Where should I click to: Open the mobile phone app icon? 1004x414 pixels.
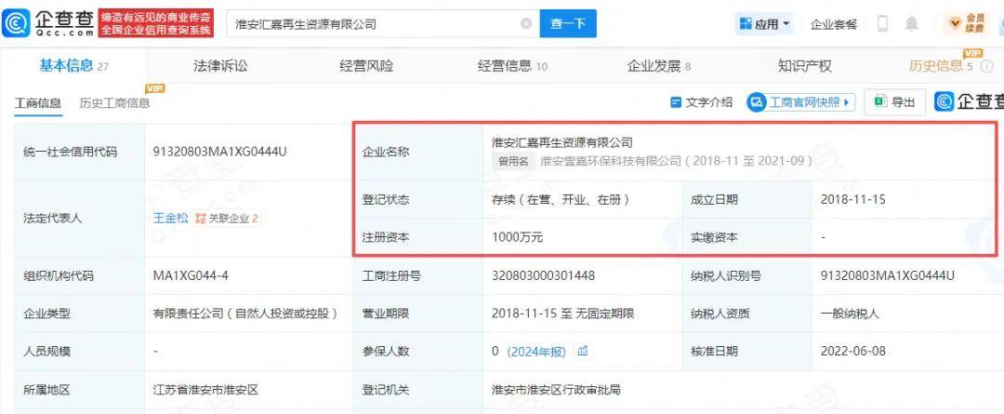tap(882, 24)
